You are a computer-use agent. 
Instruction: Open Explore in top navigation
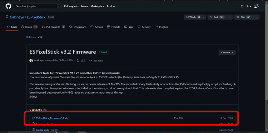tap(111, 6)
